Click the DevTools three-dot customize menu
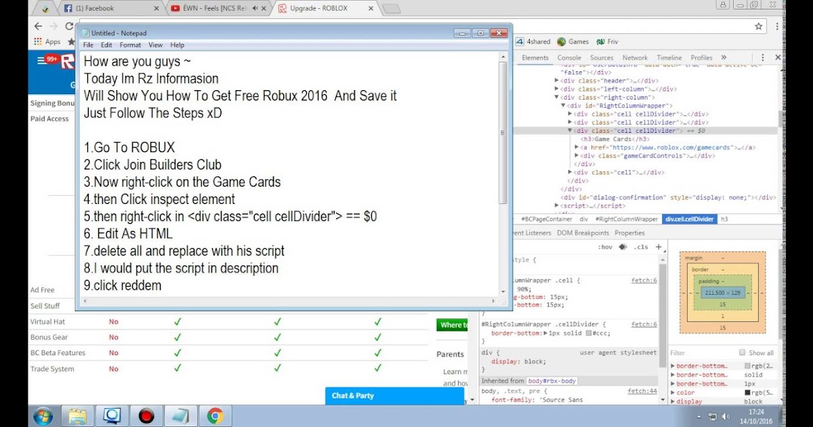 763,58
